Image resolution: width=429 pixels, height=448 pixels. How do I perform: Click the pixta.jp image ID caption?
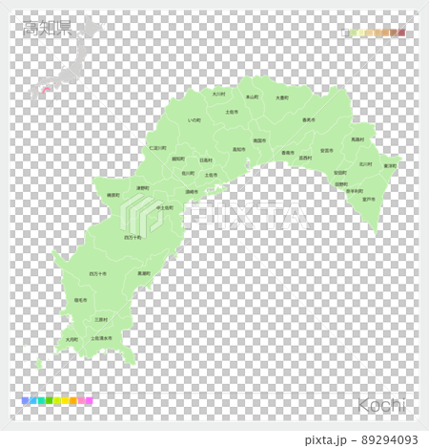pyautogui.click(x=361, y=440)
